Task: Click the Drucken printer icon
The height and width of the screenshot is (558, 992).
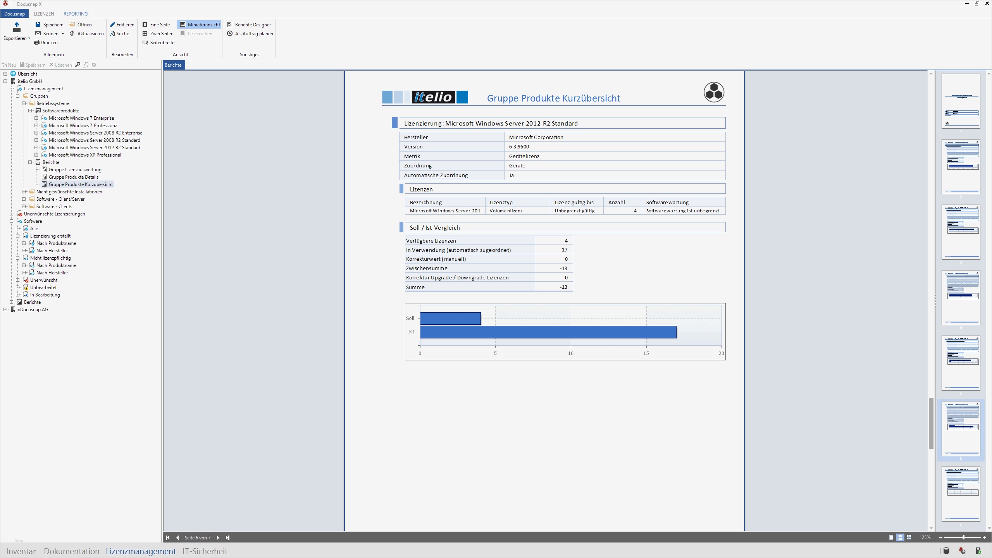Action: [x=37, y=43]
